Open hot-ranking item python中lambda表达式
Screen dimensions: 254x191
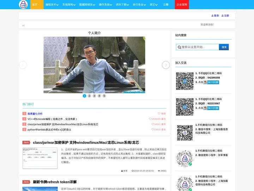click(x=49, y=129)
